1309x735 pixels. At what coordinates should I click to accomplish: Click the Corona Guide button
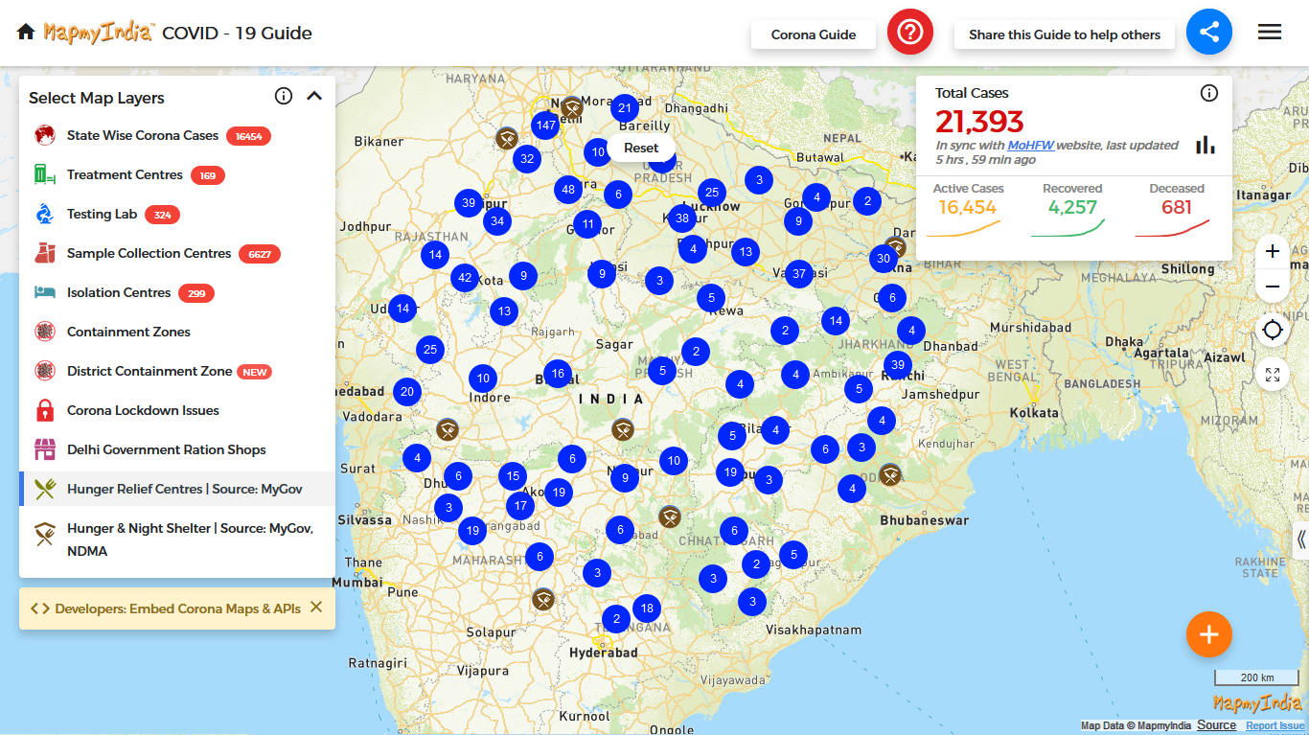point(814,34)
